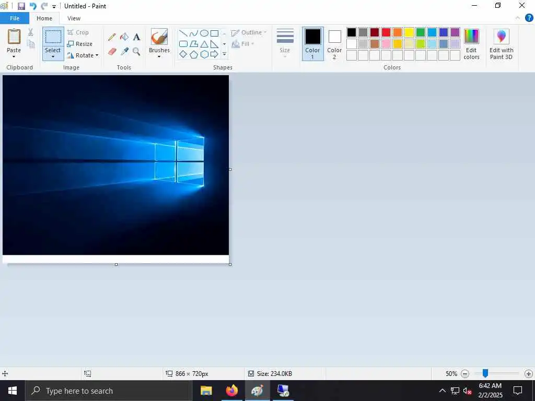Click the Save icon in title bar
The width and height of the screenshot is (535, 401).
[21, 6]
